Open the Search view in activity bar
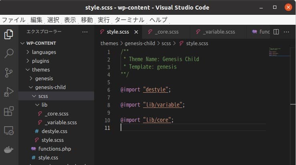The height and width of the screenshot is (165, 296). [x=9, y=53]
